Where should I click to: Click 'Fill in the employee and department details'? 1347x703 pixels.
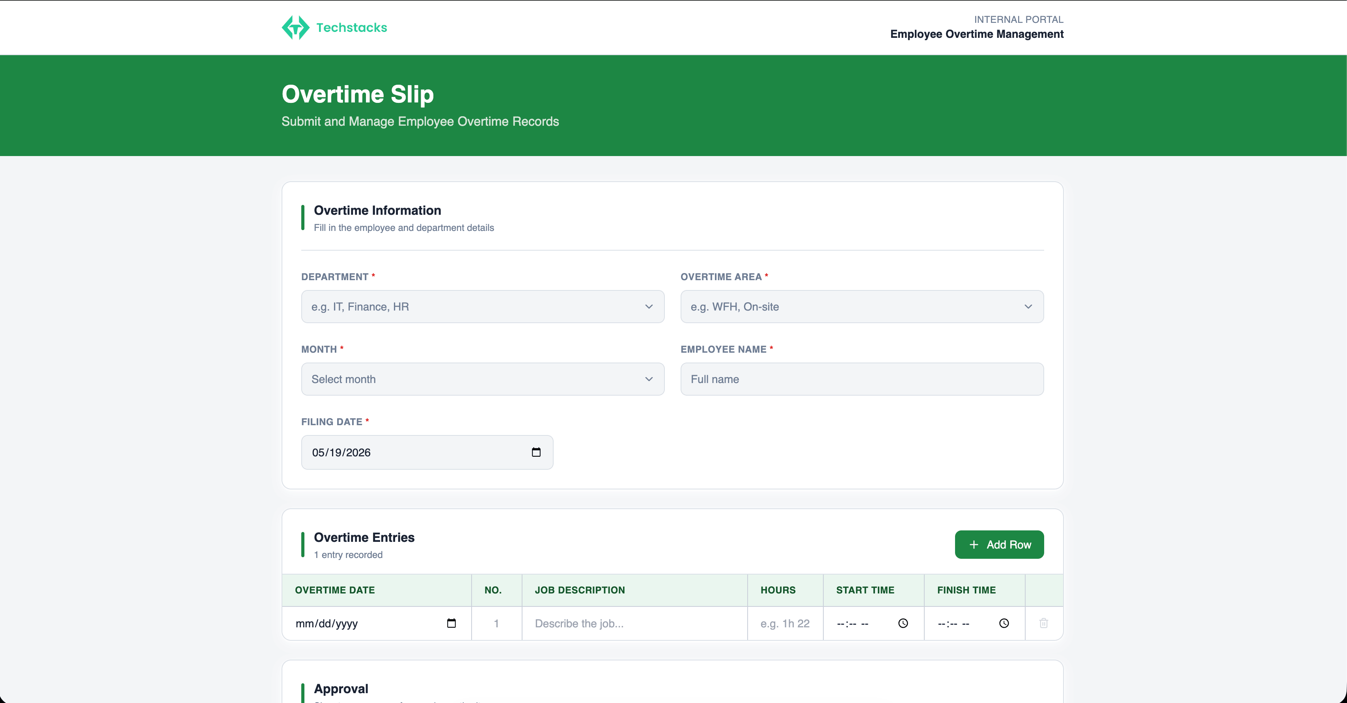click(x=404, y=227)
